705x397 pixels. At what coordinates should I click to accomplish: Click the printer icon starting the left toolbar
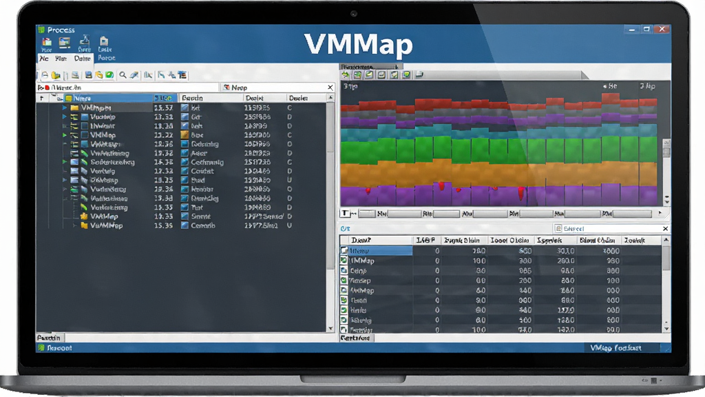tap(45, 75)
